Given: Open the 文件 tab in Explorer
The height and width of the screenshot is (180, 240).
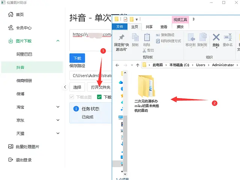Looking at the screenshot, I should (120, 27).
